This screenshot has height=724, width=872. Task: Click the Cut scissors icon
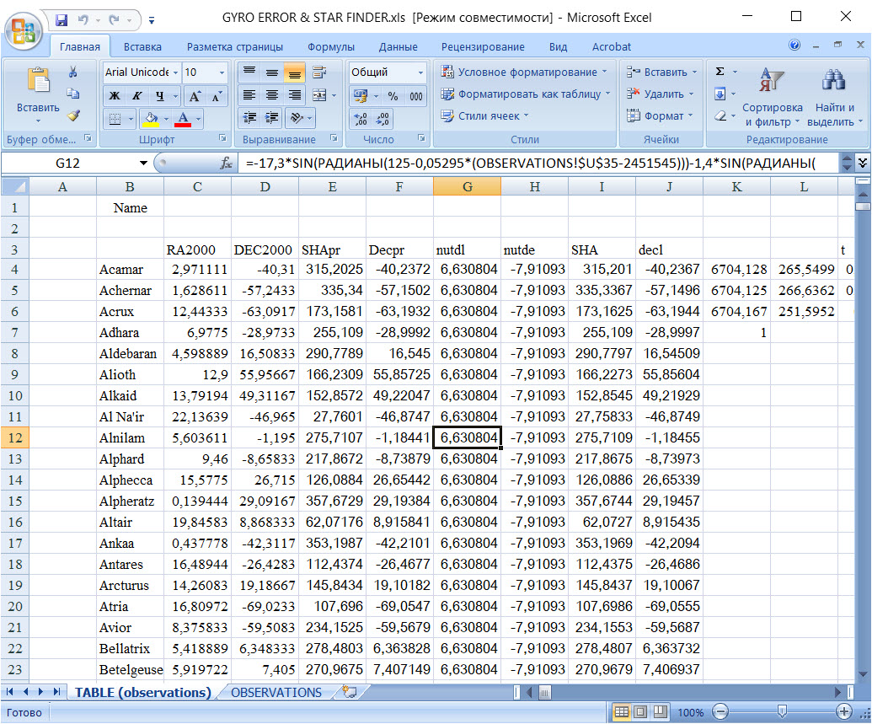(x=73, y=72)
